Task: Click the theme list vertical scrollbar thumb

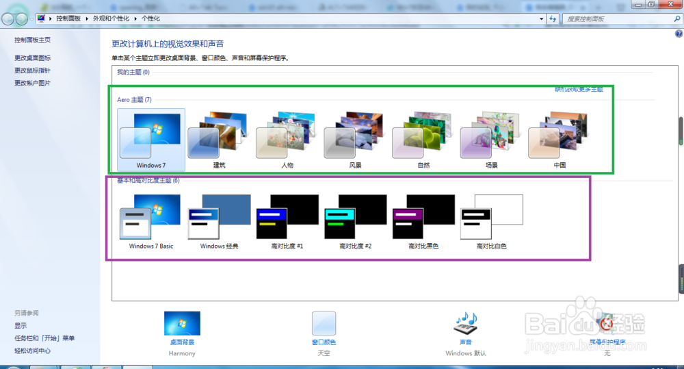Action: (681, 131)
